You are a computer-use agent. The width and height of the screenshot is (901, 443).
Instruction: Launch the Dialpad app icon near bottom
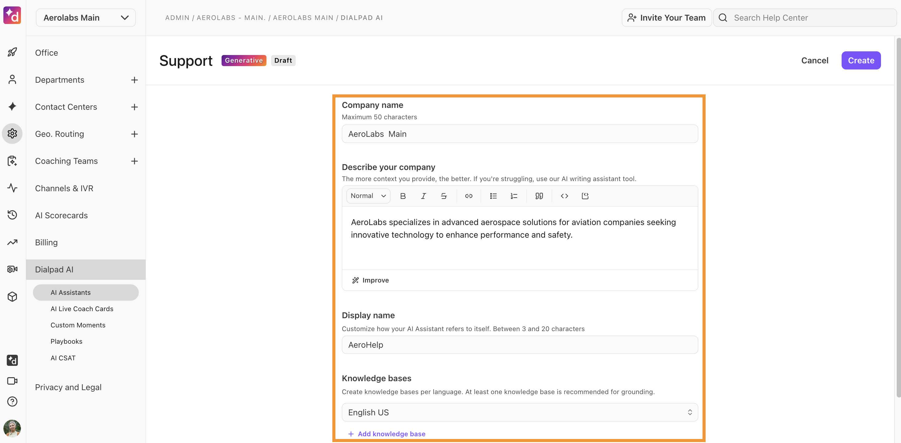click(12, 360)
